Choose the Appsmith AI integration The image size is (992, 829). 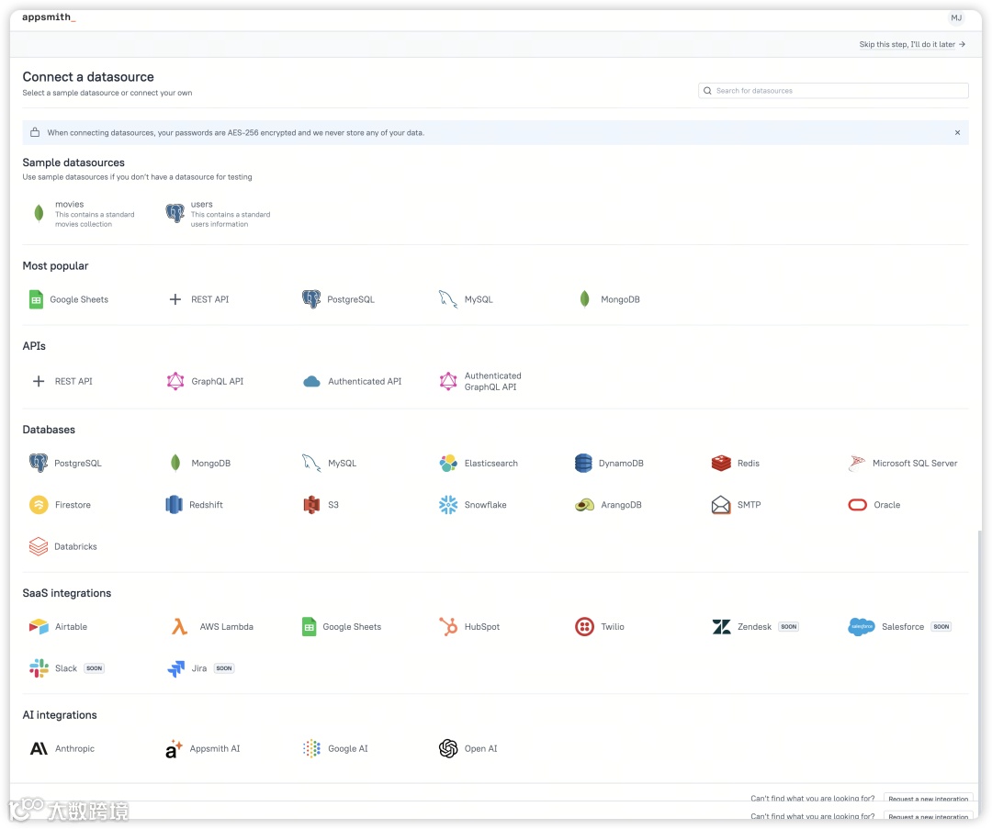pyautogui.click(x=202, y=749)
